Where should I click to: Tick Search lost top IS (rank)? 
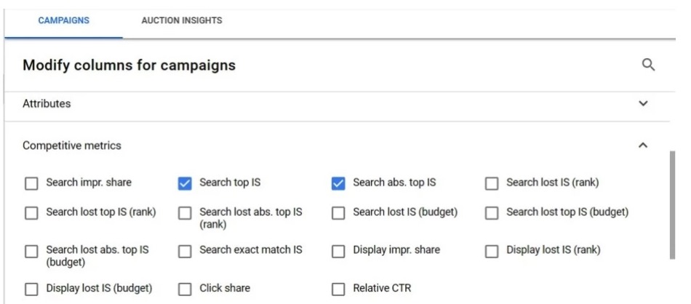pos(31,212)
